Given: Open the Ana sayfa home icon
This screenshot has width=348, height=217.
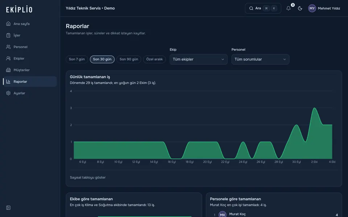Looking at the screenshot, I should (x=8, y=24).
